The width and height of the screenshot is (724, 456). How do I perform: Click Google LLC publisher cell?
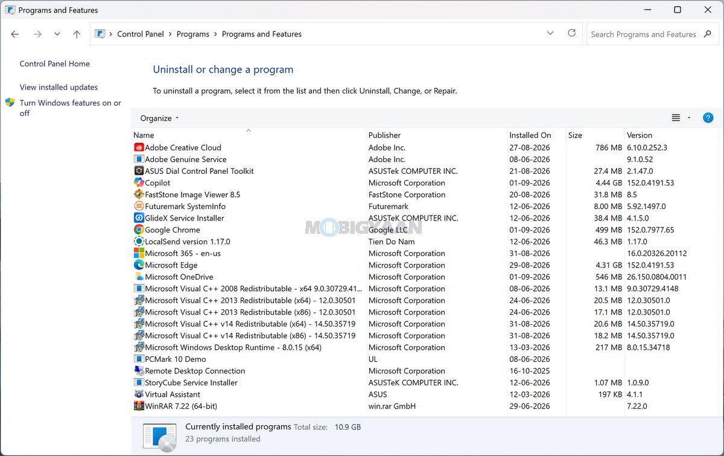pos(388,230)
